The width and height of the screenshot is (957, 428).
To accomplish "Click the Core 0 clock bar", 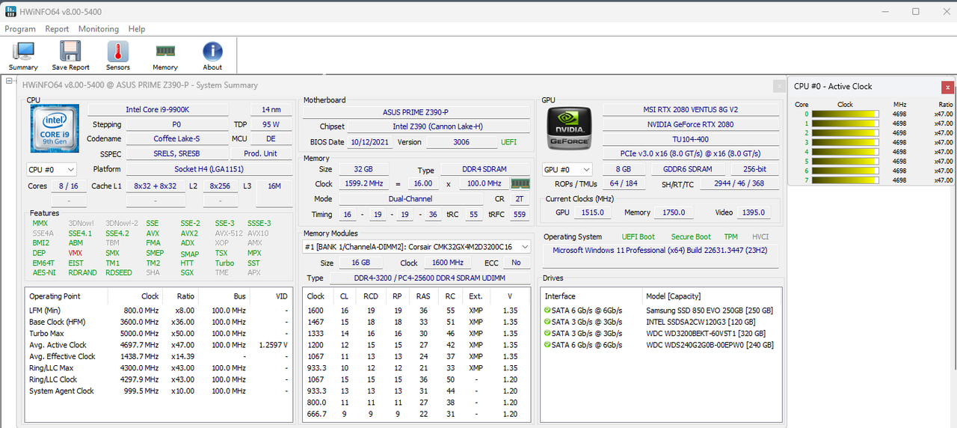I will [846, 114].
